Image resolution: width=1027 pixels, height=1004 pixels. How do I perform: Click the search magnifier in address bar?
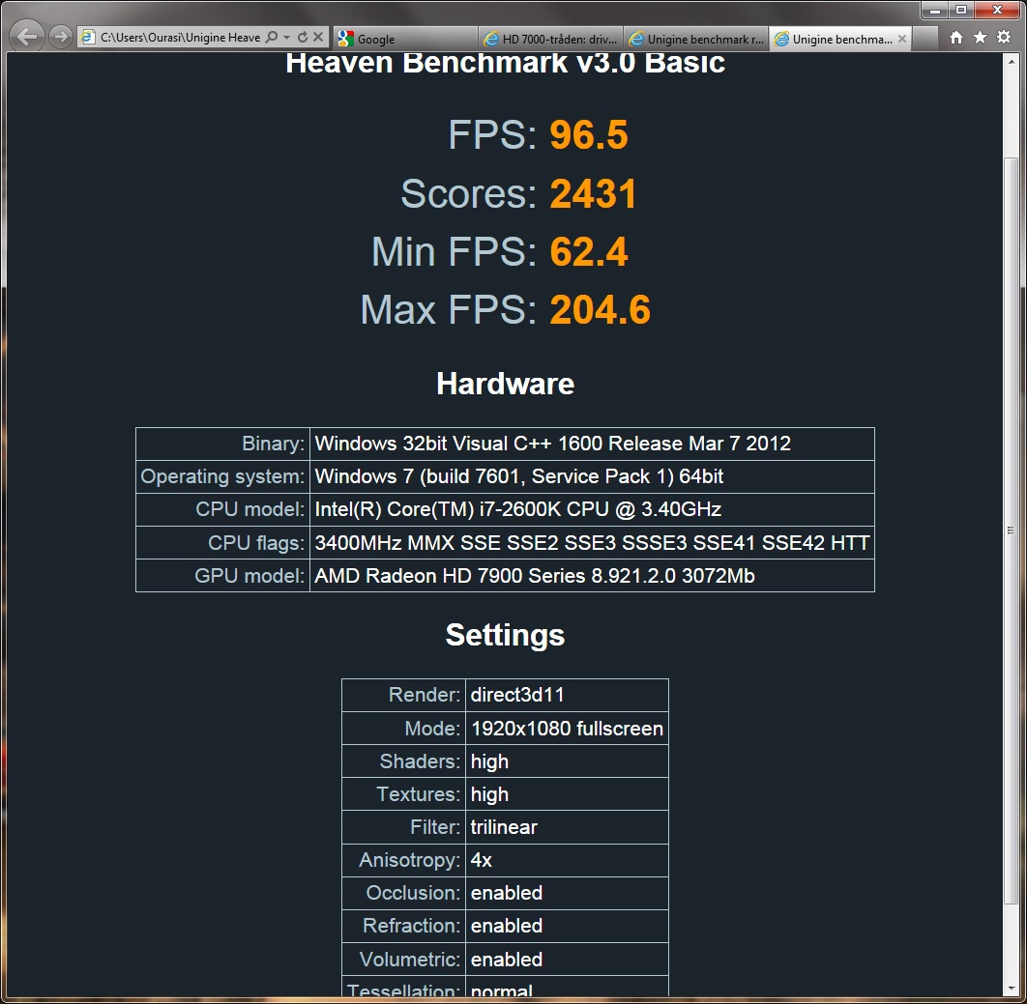tap(272, 37)
